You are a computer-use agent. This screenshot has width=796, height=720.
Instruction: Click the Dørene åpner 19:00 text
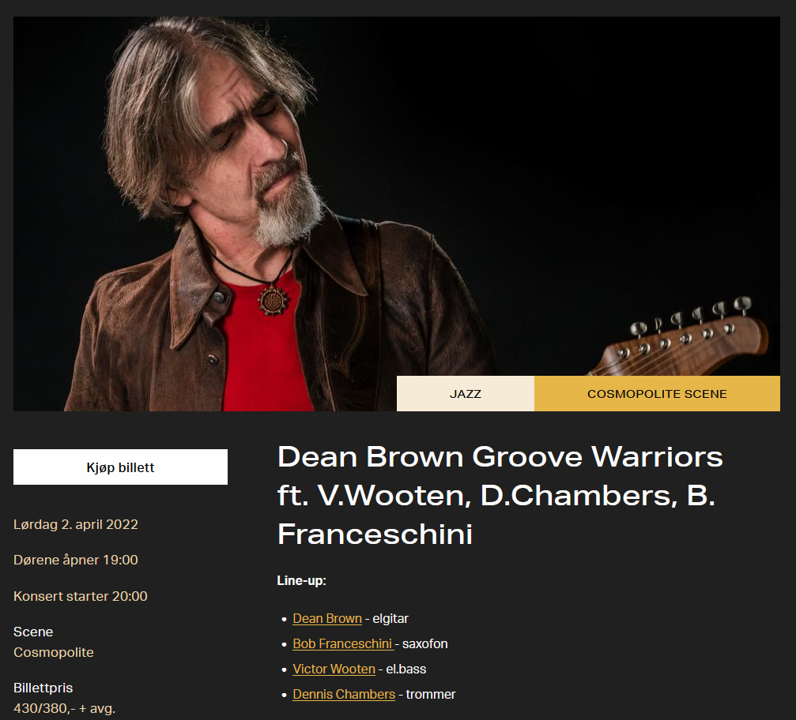click(x=76, y=560)
